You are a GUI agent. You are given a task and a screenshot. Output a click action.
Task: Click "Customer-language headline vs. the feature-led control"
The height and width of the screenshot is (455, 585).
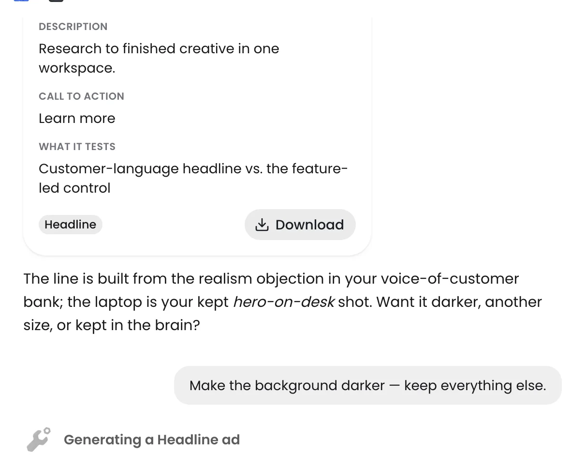click(193, 178)
